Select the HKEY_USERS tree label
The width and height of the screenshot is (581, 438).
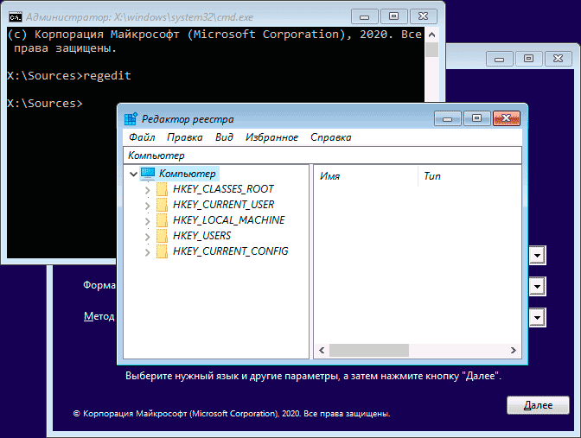coord(201,236)
